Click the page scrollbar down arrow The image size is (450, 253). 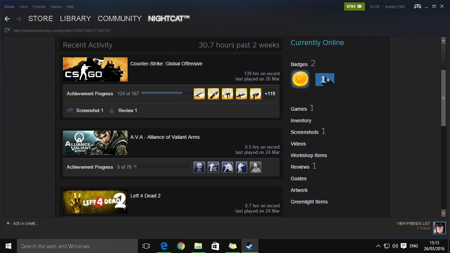(443, 213)
